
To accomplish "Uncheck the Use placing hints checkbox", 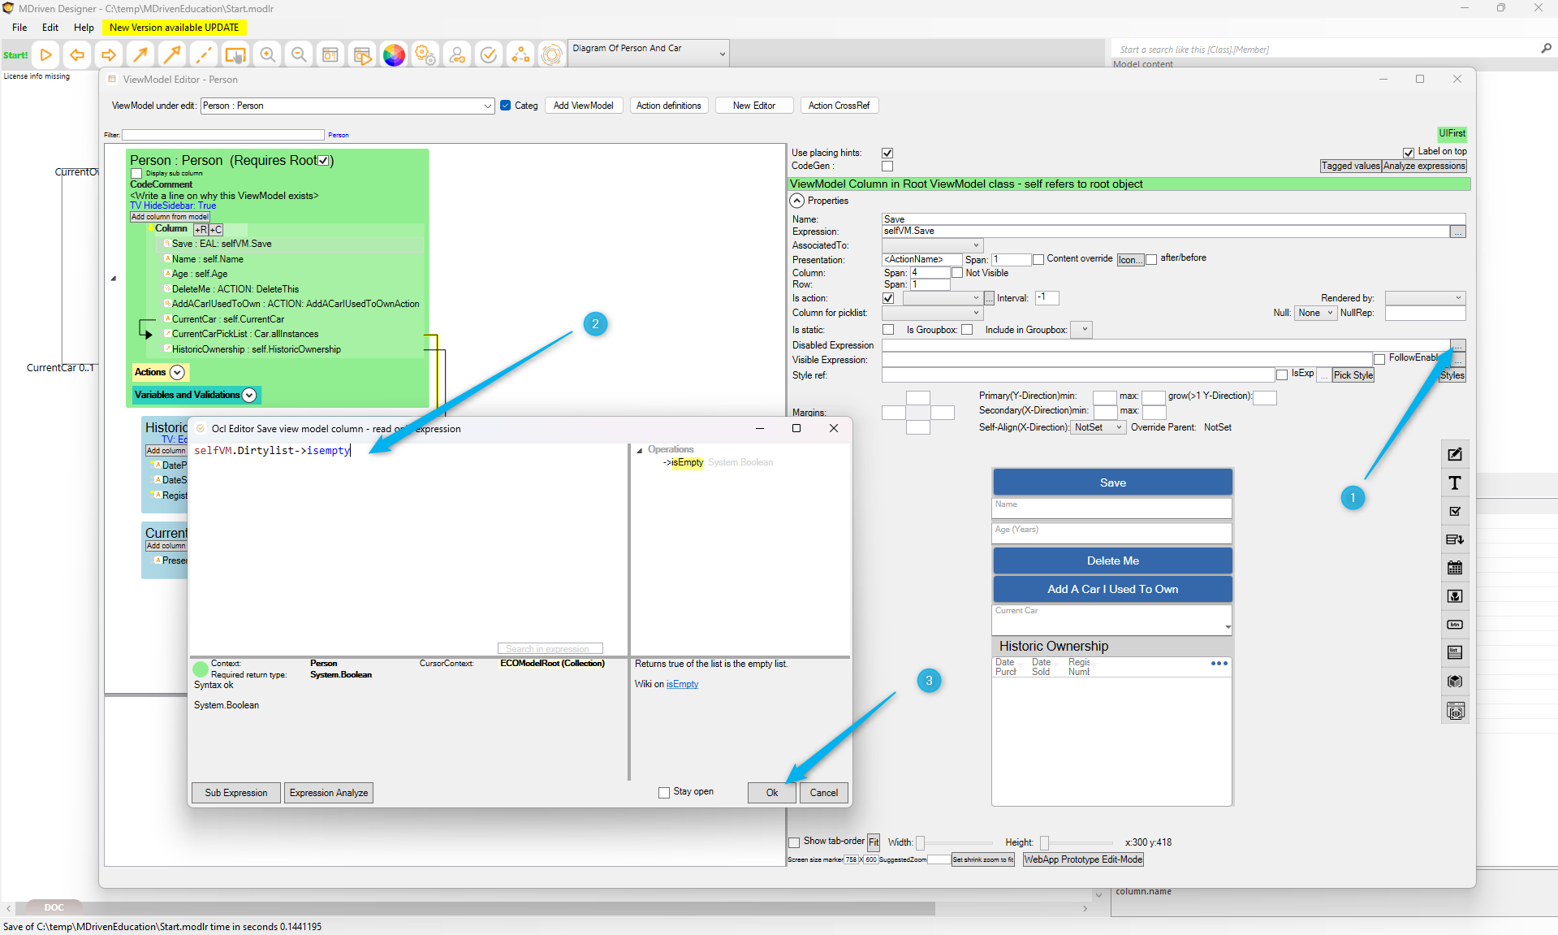I will tap(887, 153).
